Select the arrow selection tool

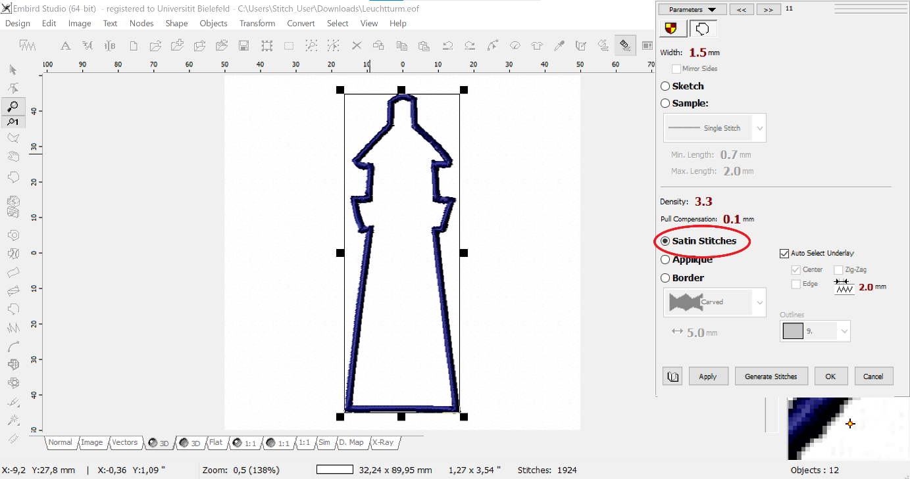pyautogui.click(x=13, y=70)
